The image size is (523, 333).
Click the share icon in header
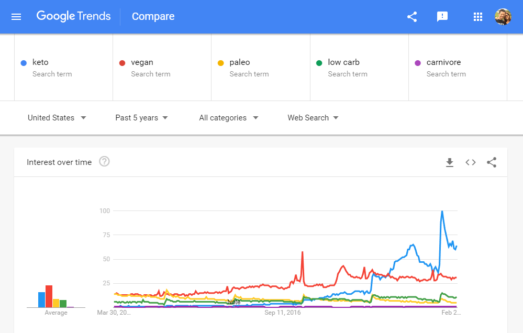412,17
